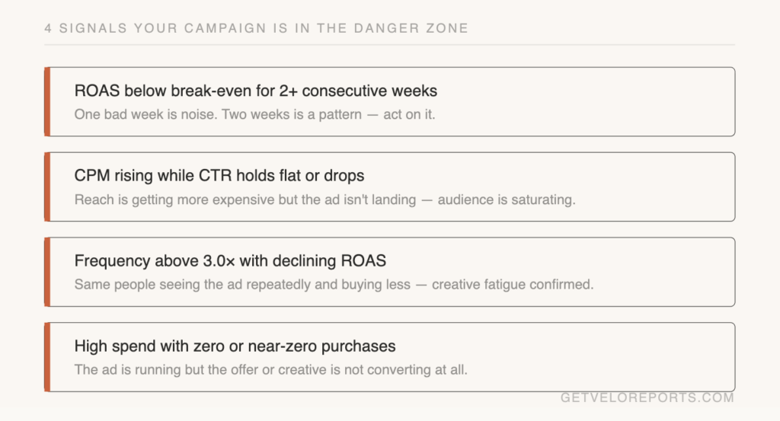The height and width of the screenshot is (421, 780).
Task: Open the GETVELOREPORTS.COM watermark link
Action: tap(647, 398)
